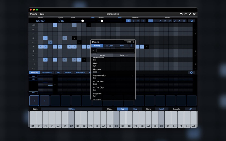Delete preset using the trash icon
The image size is (226, 141).
[131, 46]
